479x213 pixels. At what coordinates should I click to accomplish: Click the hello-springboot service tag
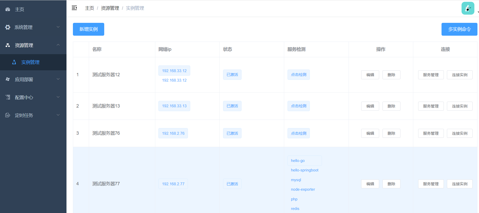pos(304,170)
